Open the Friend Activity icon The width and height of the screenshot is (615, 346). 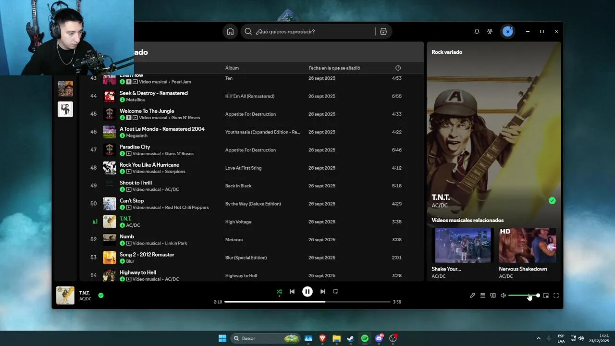tap(490, 31)
